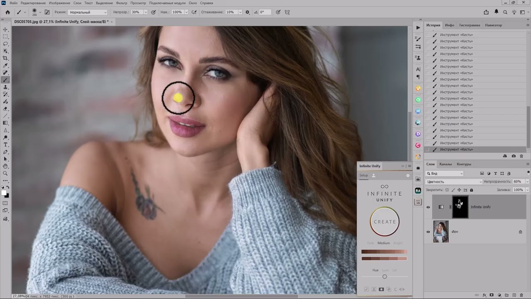Open the Setup tab in Infinite Unify
Screen dimensions: 531x299
363,175
